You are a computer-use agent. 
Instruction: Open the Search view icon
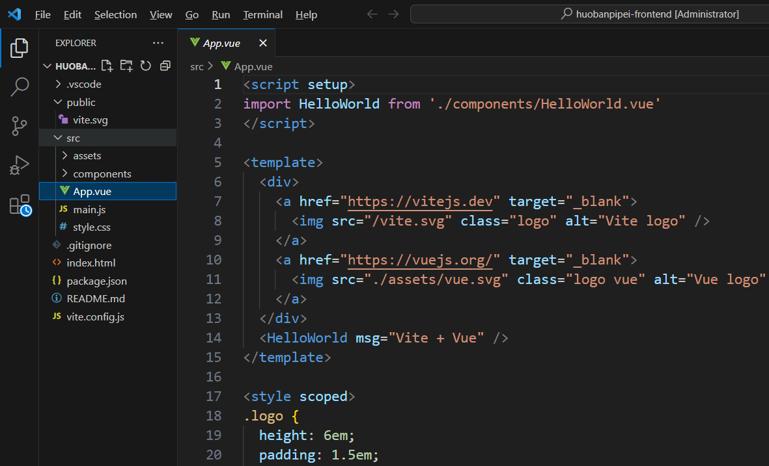[20, 86]
